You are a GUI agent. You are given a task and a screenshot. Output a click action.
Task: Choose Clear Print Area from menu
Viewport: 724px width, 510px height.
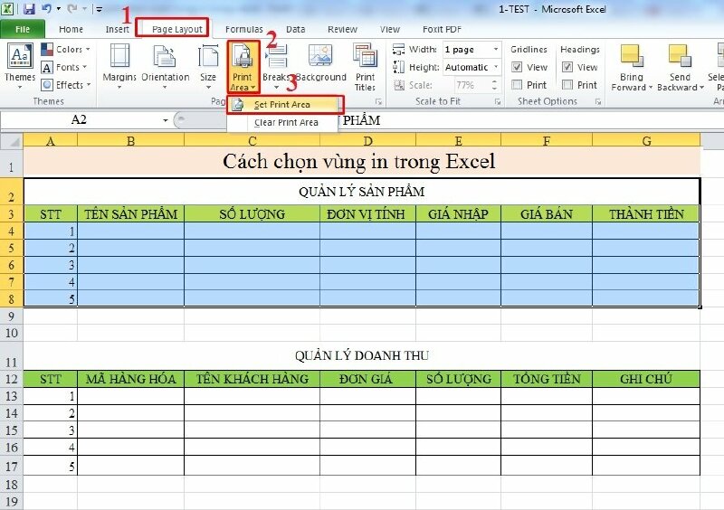[x=283, y=123]
